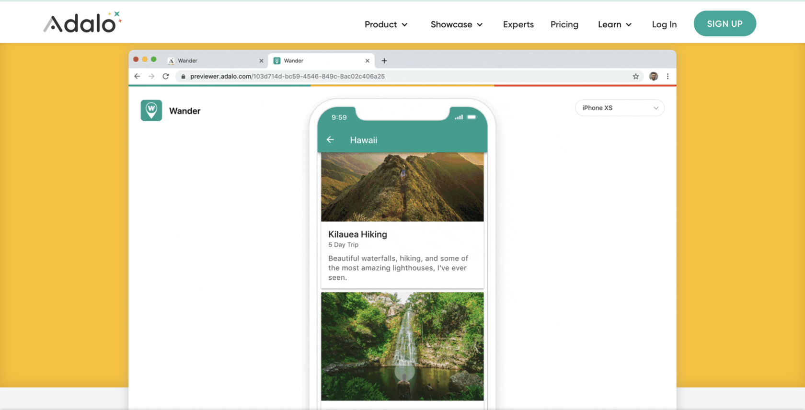Click the Beautiful waterfalls description text
Viewport: 805px width, 410px height.
pyautogui.click(x=398, y=268)
